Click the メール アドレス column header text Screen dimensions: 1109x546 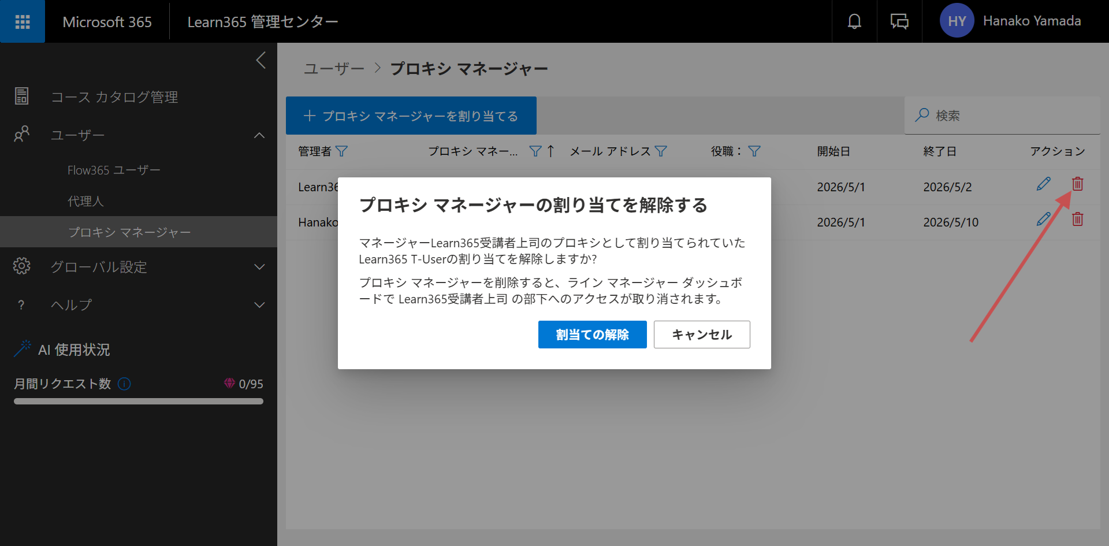611,151
